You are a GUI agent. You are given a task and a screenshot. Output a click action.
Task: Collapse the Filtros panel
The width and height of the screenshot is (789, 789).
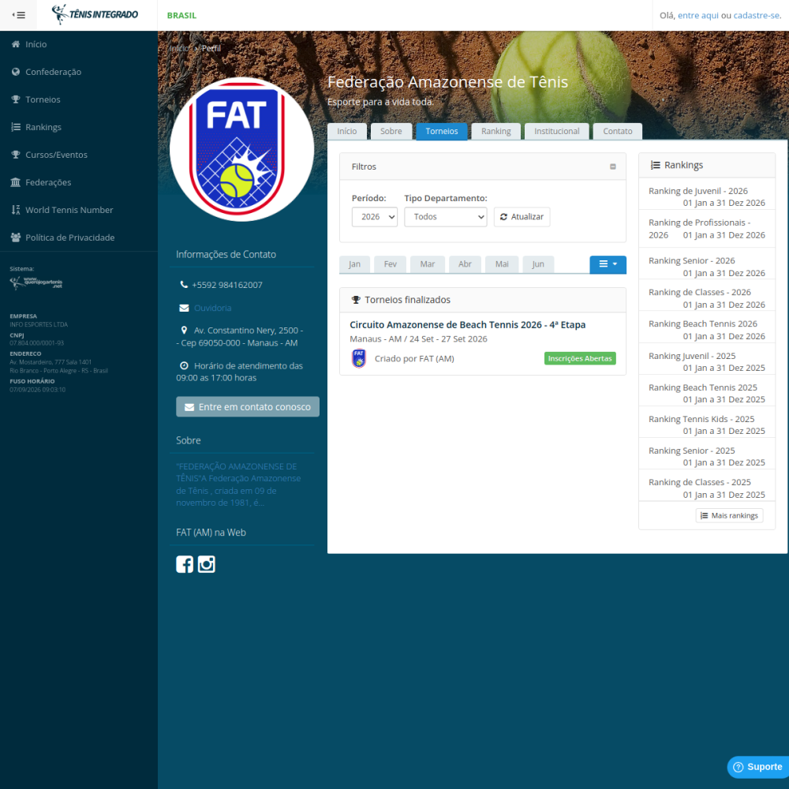click(x=613, y=166)
